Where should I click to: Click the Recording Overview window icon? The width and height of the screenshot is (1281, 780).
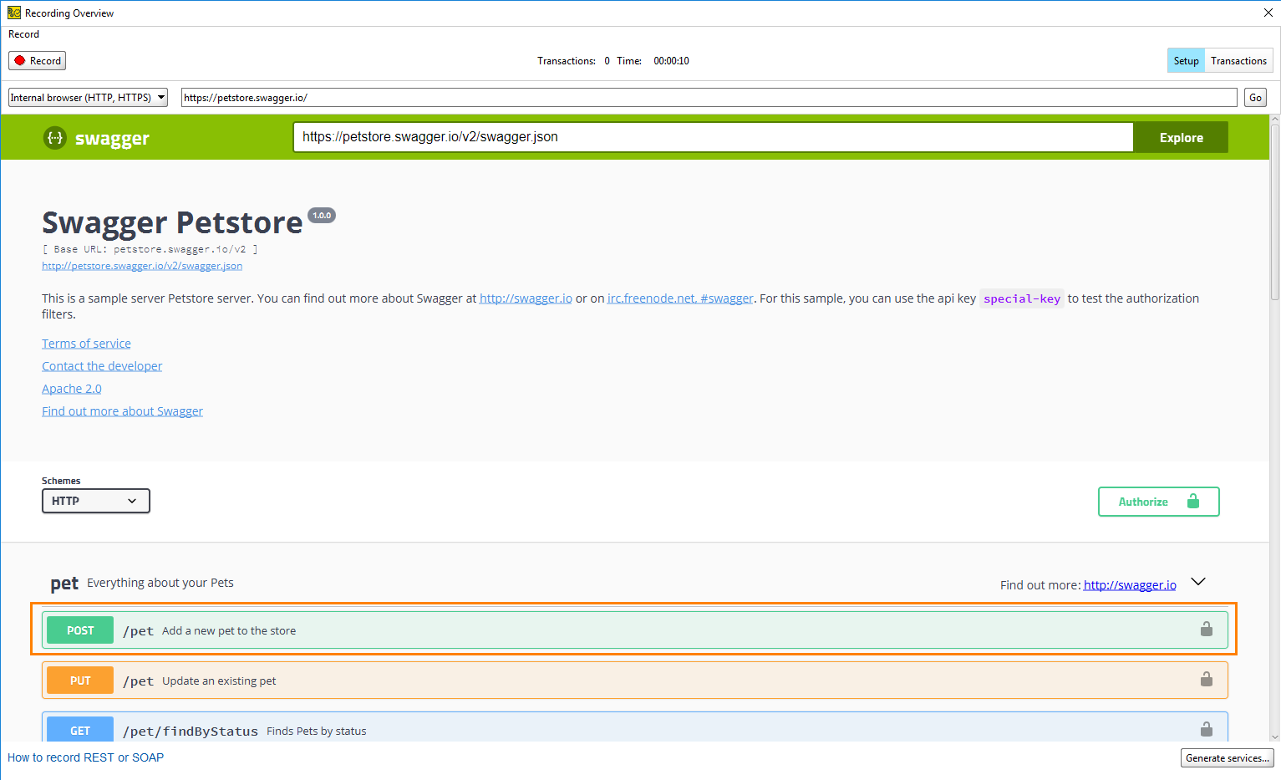[x=13, y=13]
